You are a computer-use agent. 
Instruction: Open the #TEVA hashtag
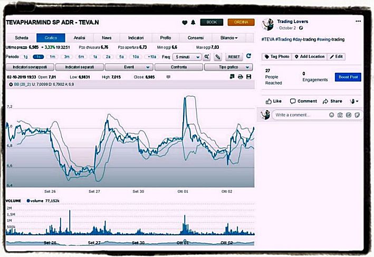(x=268, y=39)
